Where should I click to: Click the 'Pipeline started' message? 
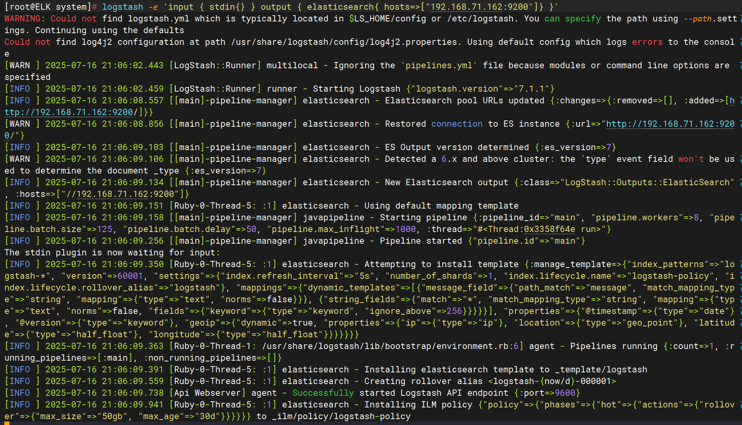(x=421, y=241)
